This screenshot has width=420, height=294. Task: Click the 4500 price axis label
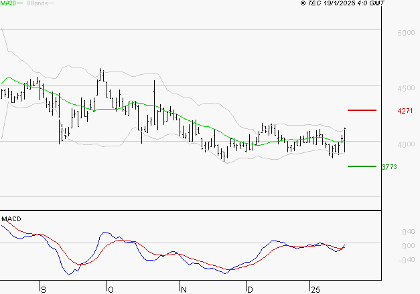coord(407,88)
